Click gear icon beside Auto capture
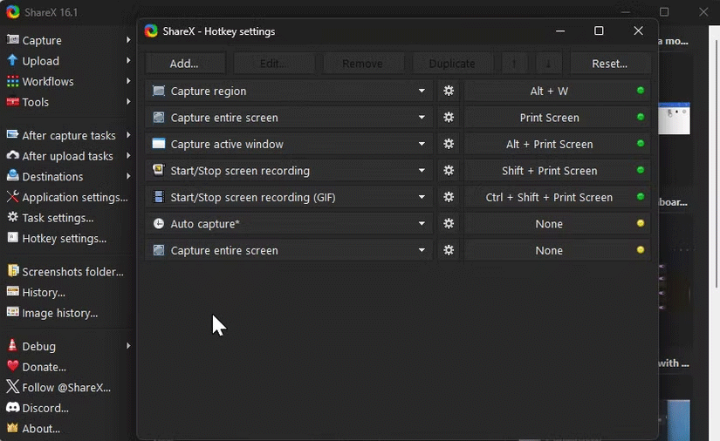 pyautogui.click(x=449, y=224)
